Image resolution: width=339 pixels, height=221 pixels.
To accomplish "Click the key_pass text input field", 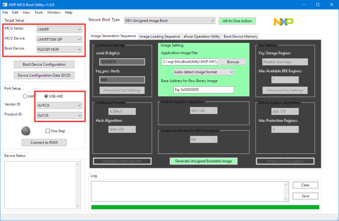I will (x=122, y=80).
